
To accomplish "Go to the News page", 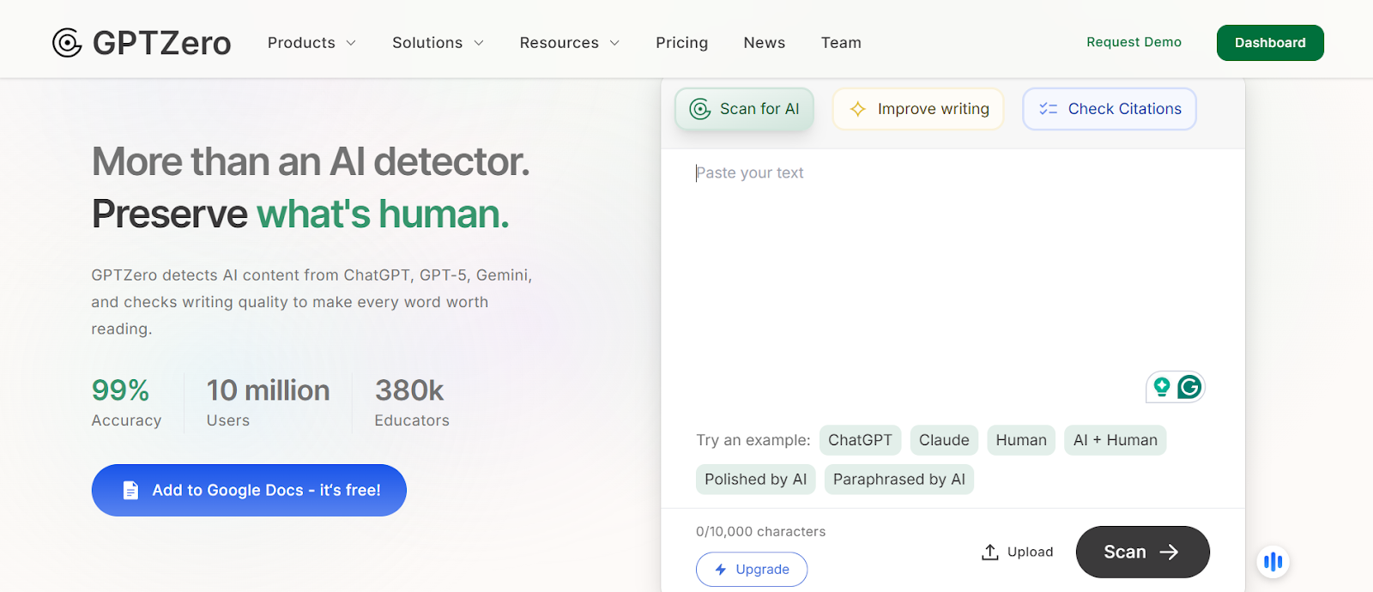I will [764, 43].
